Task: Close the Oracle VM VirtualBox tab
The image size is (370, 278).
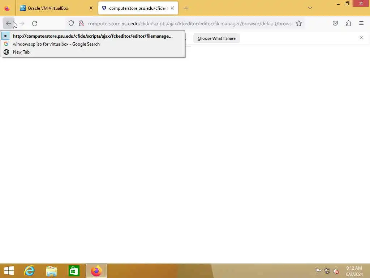Action: pyautogui.click(x=91, y=8)
